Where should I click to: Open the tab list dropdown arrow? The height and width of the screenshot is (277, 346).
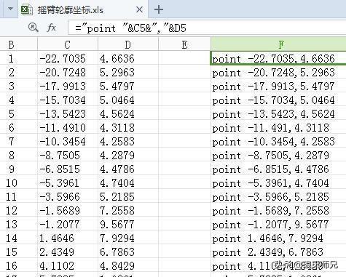(x=10, y=9)
